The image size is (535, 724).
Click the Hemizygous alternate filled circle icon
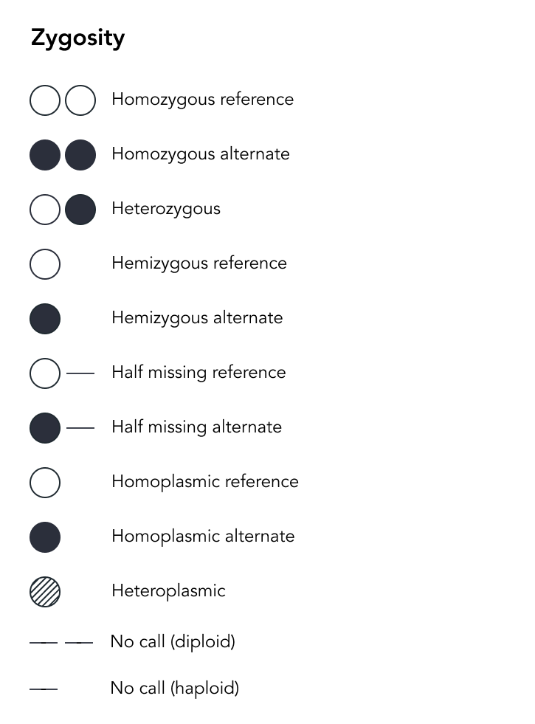pos(45,319)
